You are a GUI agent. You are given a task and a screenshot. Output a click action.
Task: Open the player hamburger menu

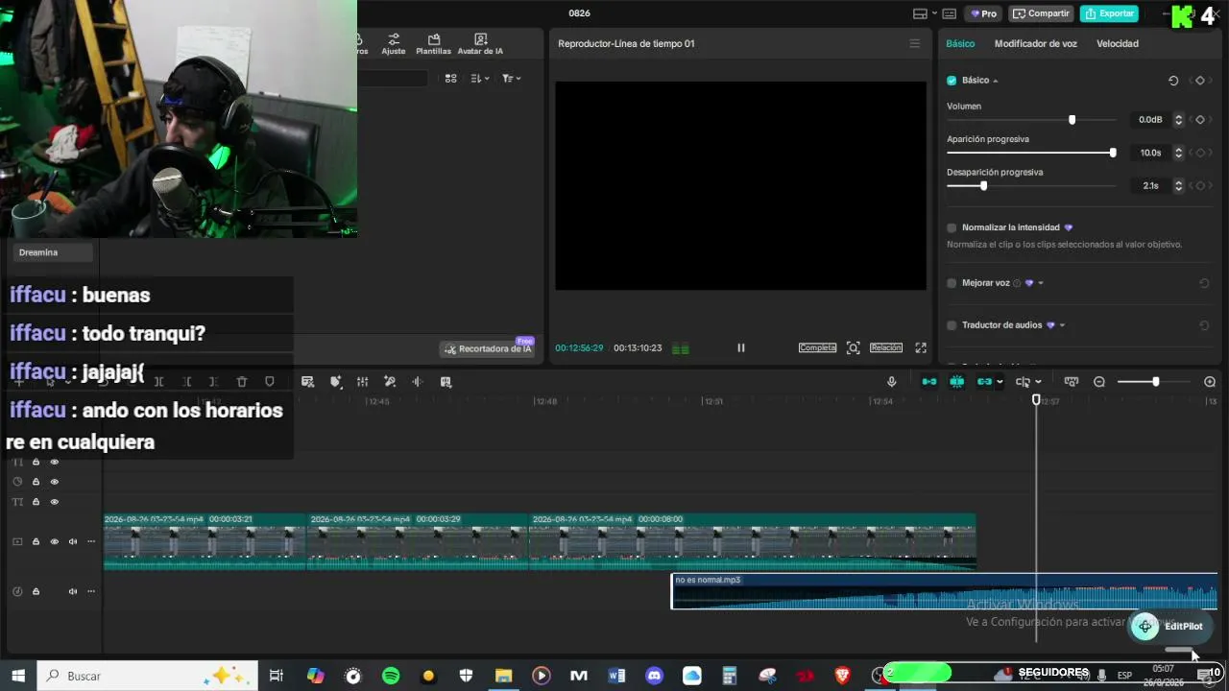(x=914, y=43)
